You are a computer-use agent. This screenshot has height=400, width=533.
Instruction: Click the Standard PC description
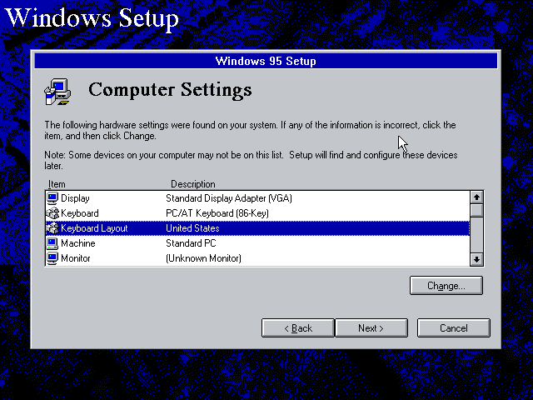pos(191,243)
